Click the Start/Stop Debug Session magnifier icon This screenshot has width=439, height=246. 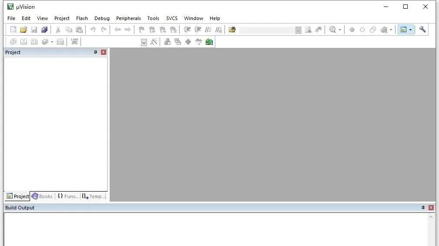point(332,30)
